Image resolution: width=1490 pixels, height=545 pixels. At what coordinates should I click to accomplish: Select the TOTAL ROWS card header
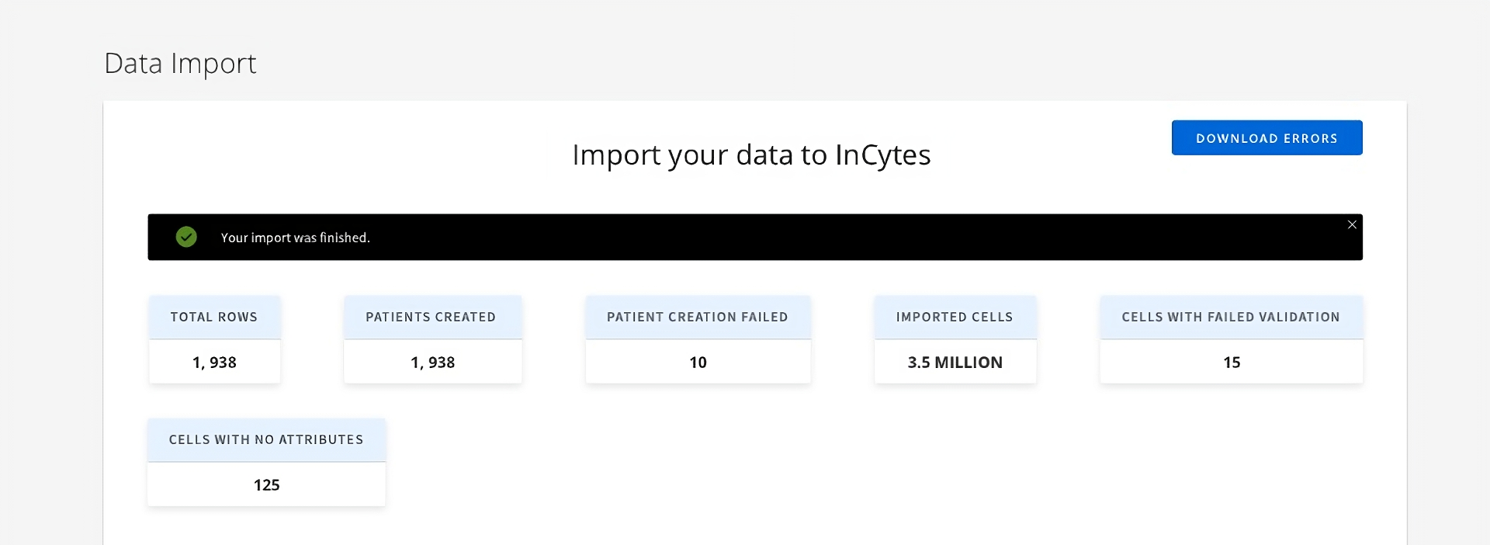point(214,317)
